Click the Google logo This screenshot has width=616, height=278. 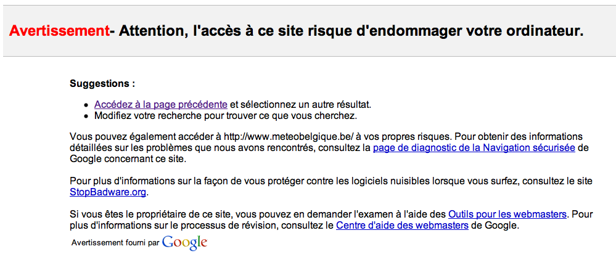click(184, 242)
